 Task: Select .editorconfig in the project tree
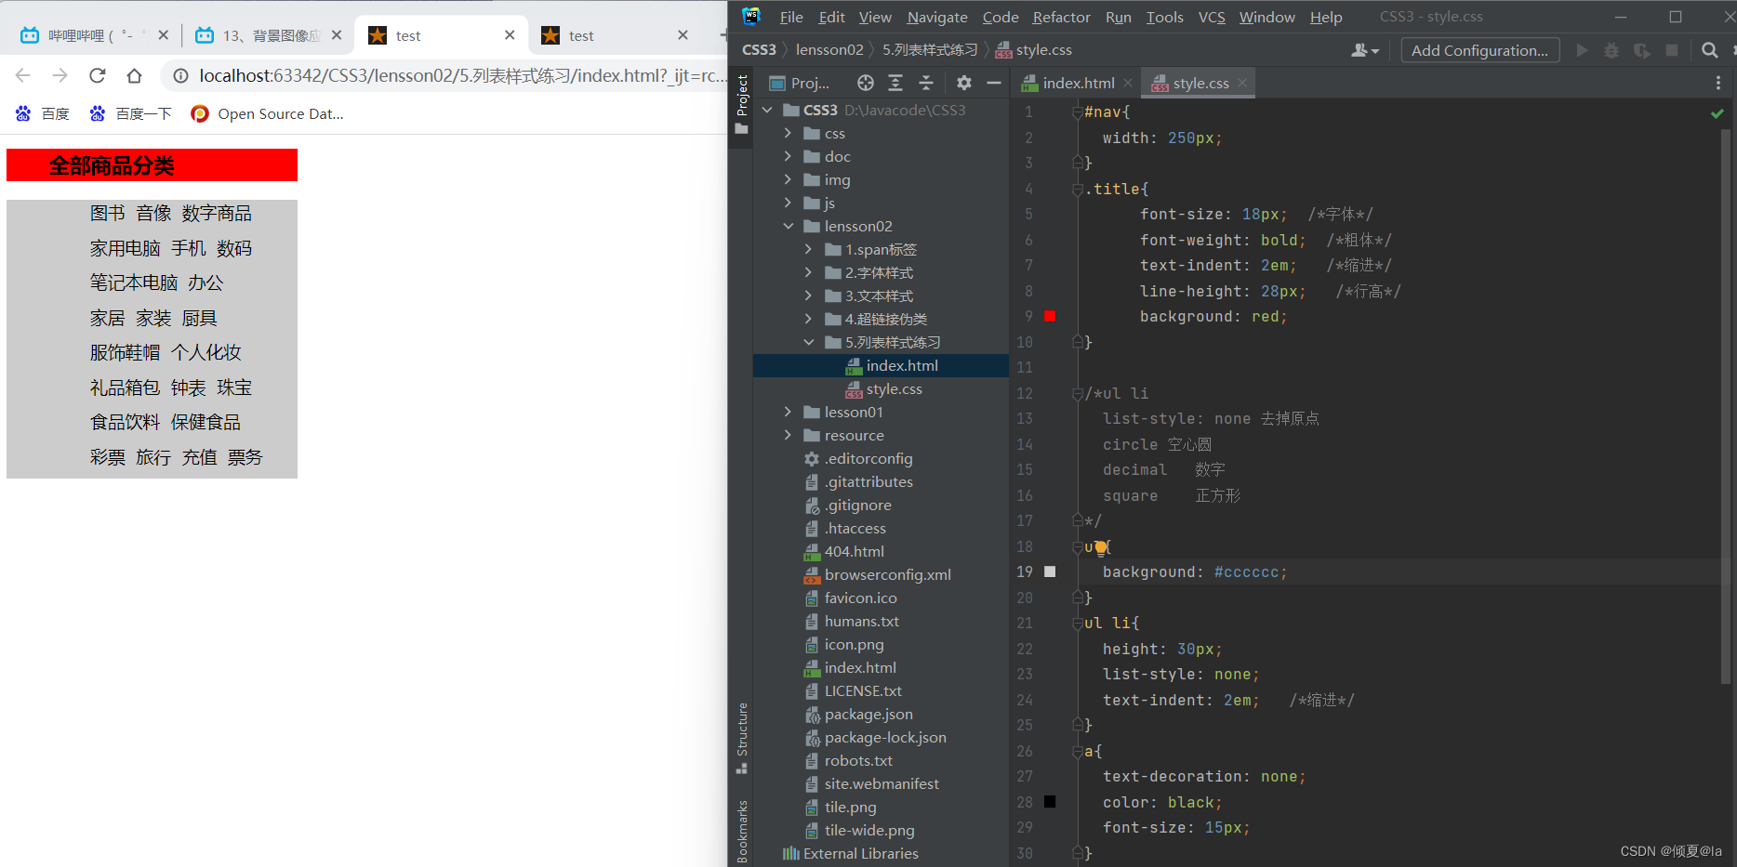point(858,458)
